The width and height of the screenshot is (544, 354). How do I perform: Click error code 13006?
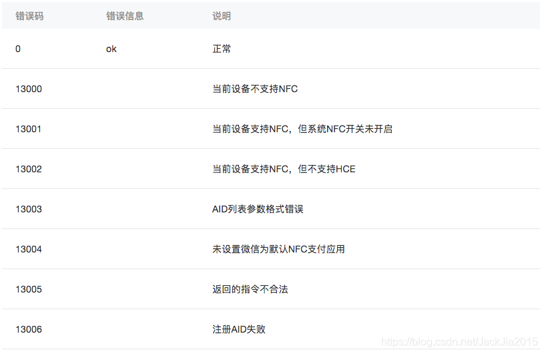[x=29, y=330]
